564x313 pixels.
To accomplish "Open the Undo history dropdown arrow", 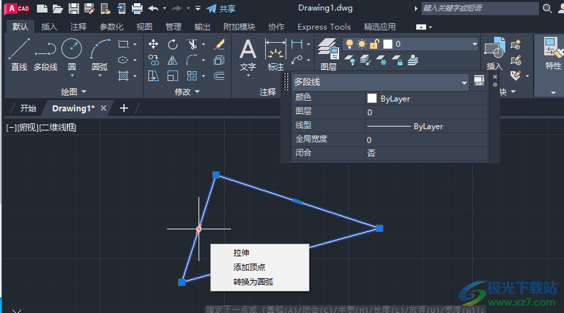I will (164, 9).
